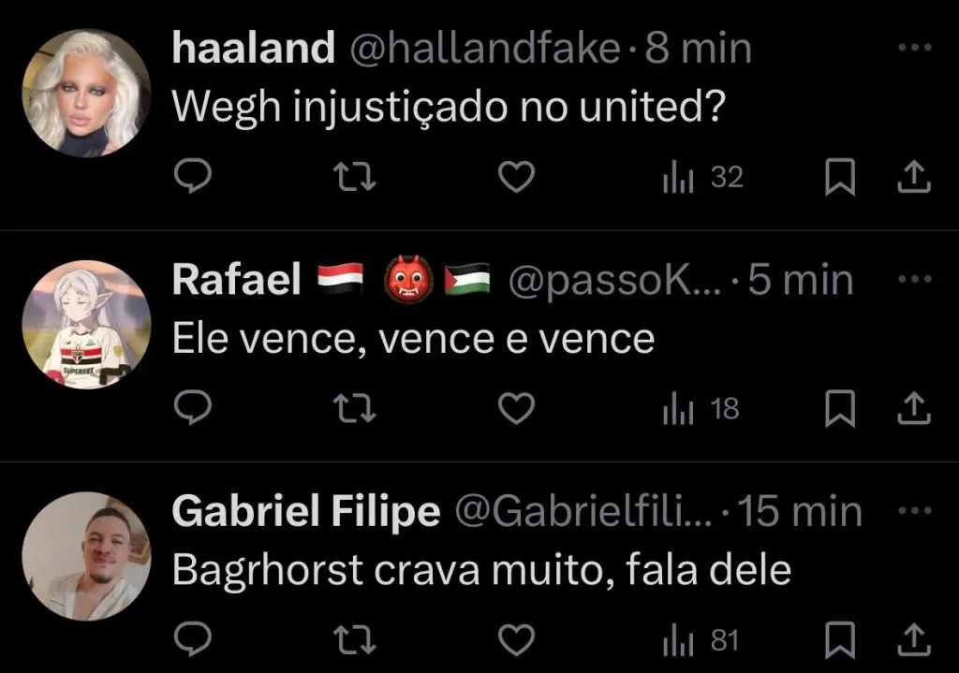959x673 pixels.
Task: Open more options on Rafael's tweet
Action: pos(915,279)
